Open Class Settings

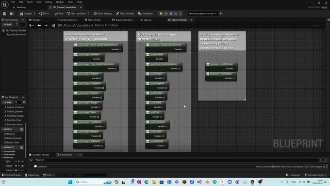pyautogui.click(x=103, y=13)
